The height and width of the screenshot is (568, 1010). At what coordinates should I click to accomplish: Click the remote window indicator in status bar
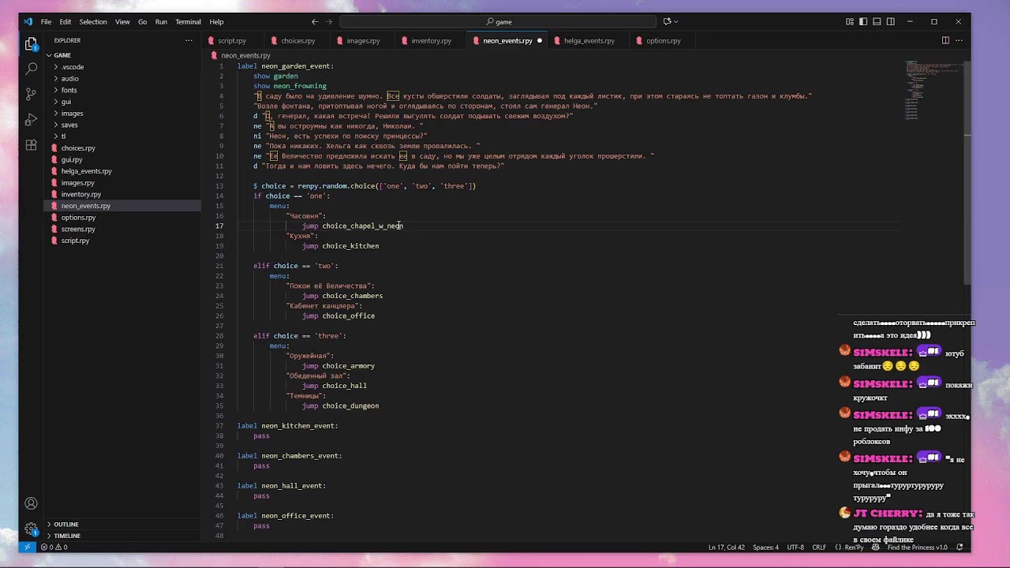click(x=28, y=547)
